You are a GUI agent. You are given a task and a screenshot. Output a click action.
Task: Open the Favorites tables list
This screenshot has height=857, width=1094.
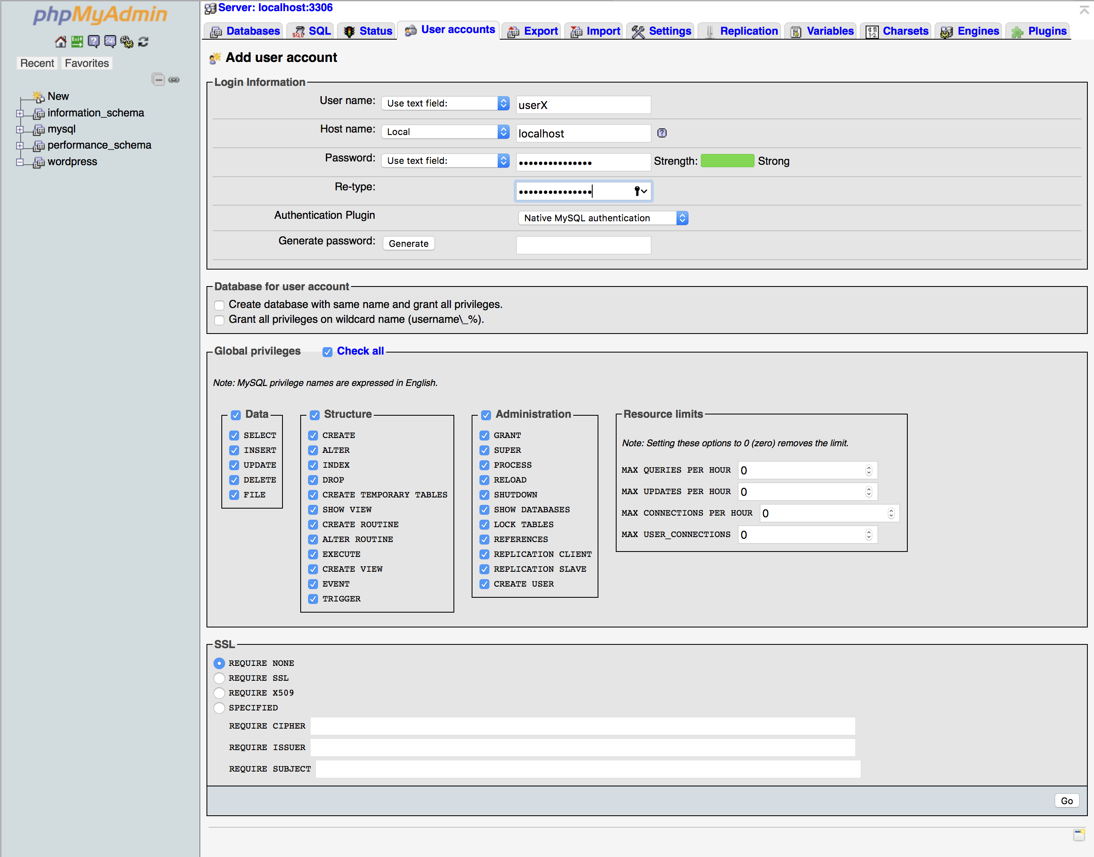[x=87, y=63]
